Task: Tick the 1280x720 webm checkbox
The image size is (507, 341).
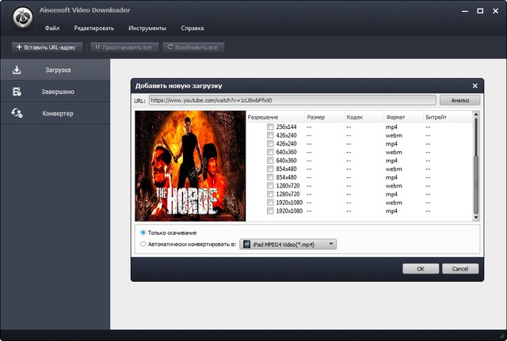Action: [270, 186]
